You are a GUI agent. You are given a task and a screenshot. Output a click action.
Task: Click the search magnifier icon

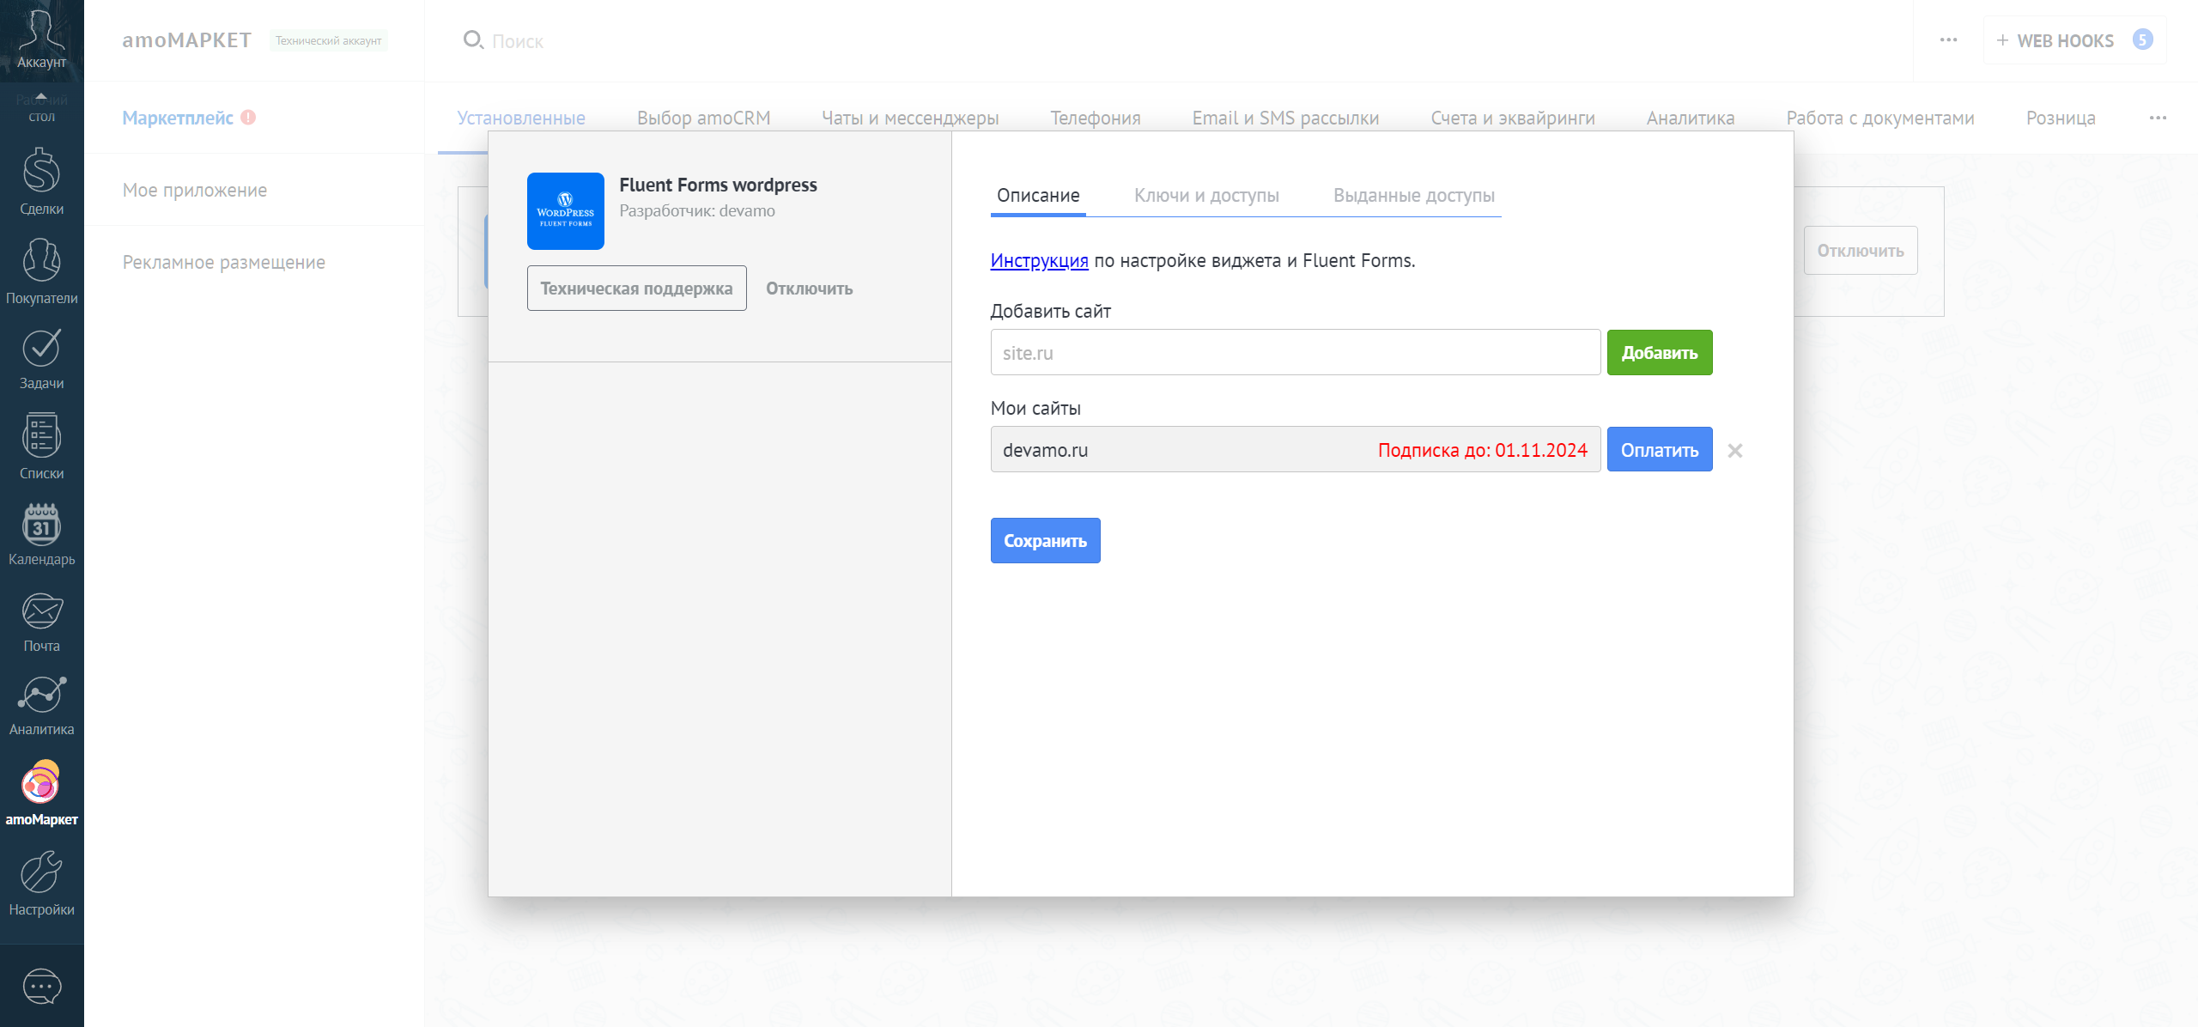point(474,39)
